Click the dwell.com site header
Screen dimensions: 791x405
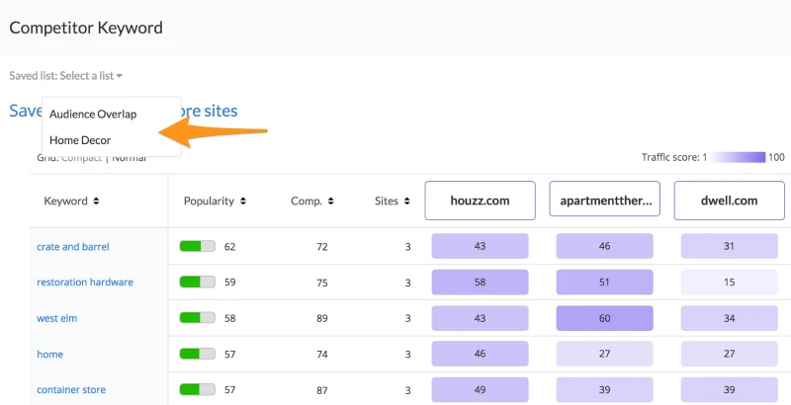pos(729,201)
